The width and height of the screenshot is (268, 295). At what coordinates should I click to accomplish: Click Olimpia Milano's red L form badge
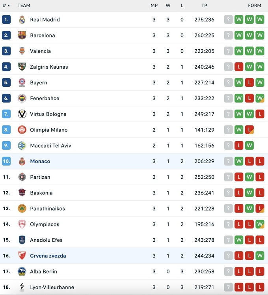249,130
